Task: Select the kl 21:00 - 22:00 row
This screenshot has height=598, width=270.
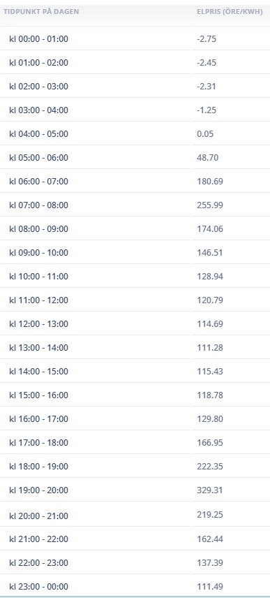Action: pyautogui.click(x=135, y=539)
